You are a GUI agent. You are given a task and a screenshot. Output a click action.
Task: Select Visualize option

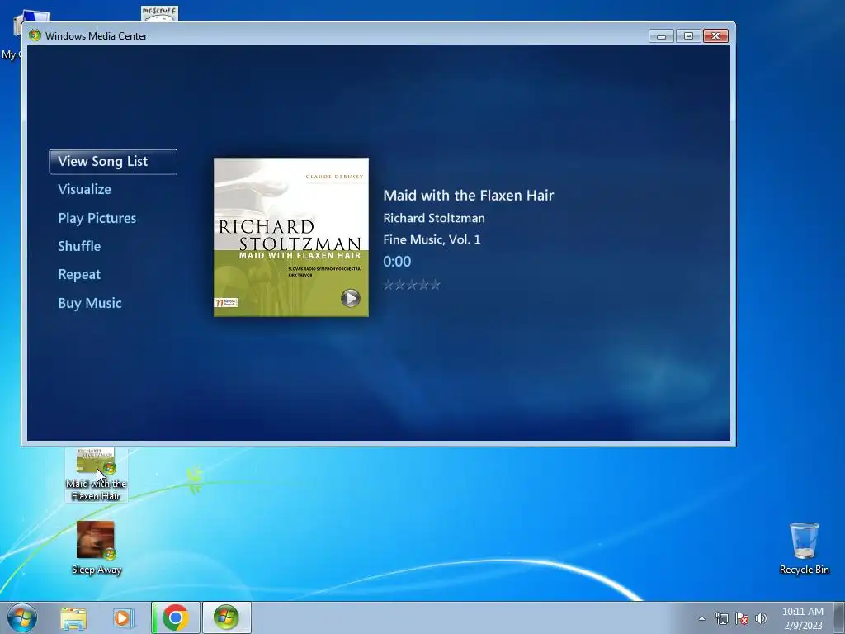pos(85,189)
